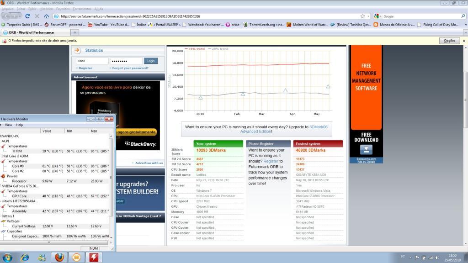Click the Stop loading X icon
This screenshot has height=263, width=468.
click(37, 16)
